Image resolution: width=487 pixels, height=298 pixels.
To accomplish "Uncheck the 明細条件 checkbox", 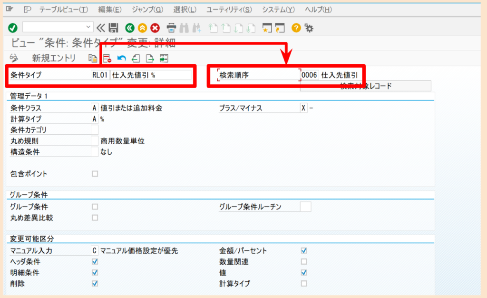I will coord(95,272).
